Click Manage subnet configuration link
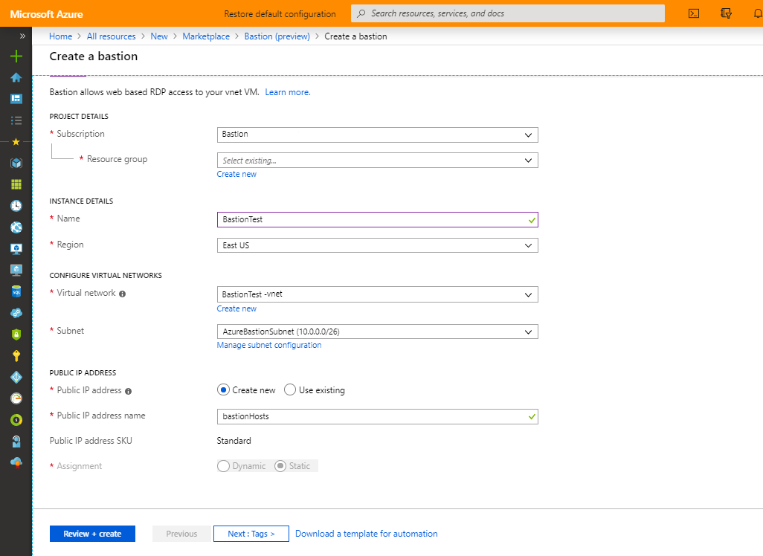The height and width of the screenshot is (556, 763). [x=269, y=345]
